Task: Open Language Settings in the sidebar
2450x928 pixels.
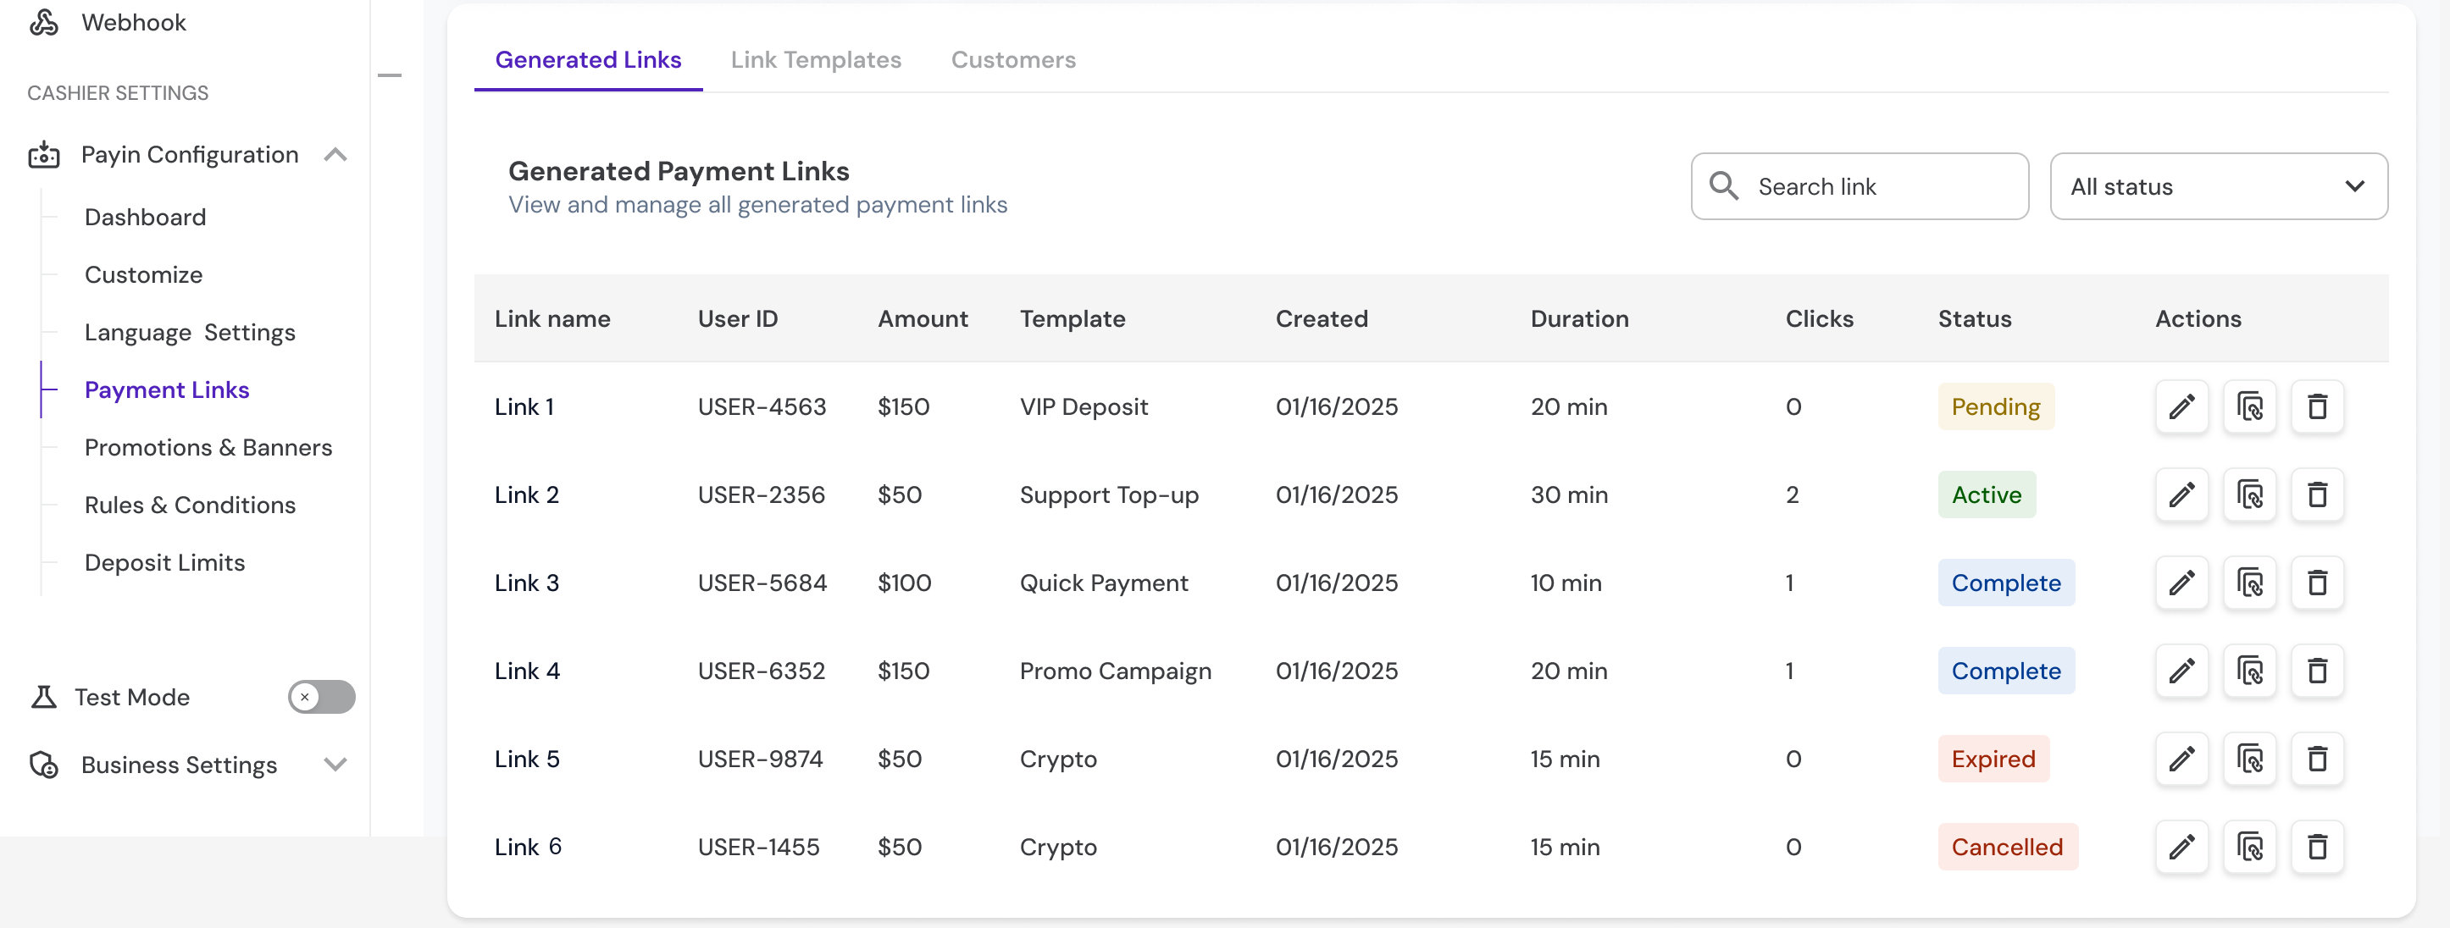Action: point(191,333)
